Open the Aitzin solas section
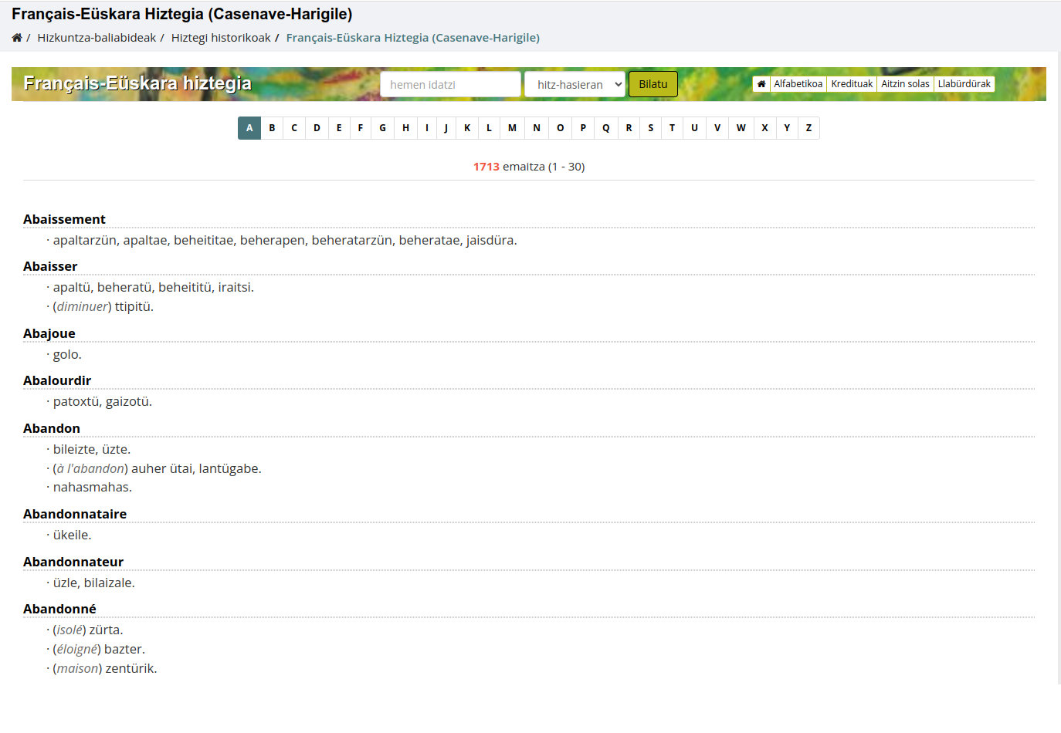The width and height of the screenshot is (1061, 733). (x=905, y=84)
